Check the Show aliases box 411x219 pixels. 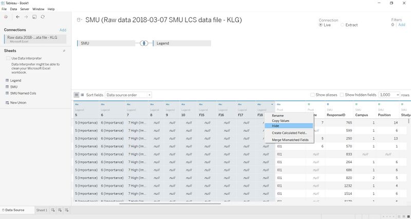click(x=312, y=95)
